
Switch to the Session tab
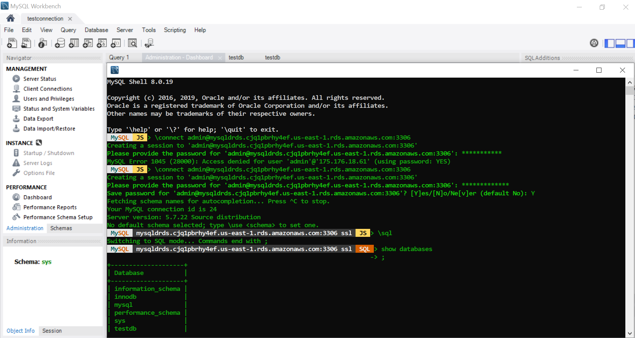[x=52, y=331]
